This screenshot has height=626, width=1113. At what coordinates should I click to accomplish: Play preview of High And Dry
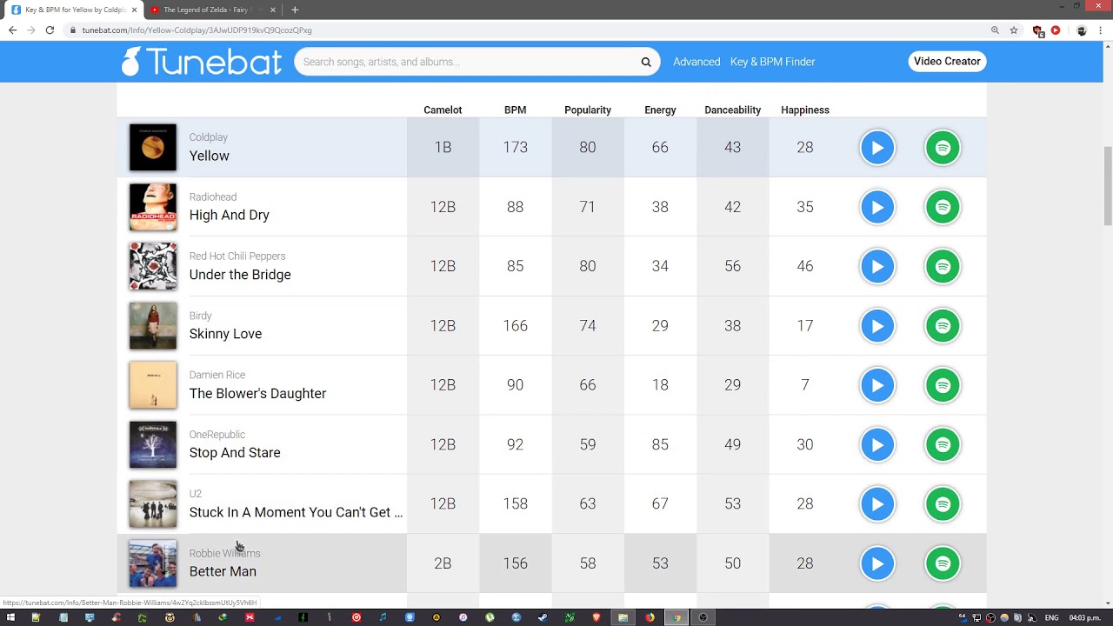click(877, 207)
